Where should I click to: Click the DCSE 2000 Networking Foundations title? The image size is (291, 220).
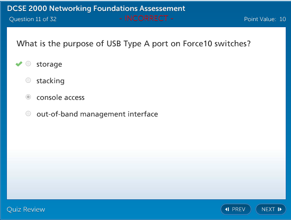click(x=96, y=9)
